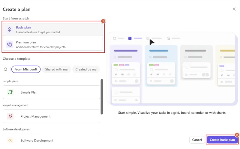Click 'Essential features to get you started' text
The image size is (240, 149).
[x=38, y=32]
